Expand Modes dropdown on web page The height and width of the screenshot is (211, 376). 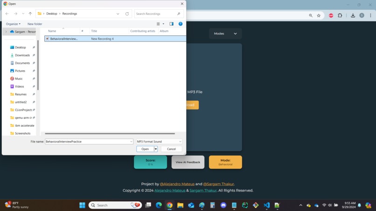(225, 34)
